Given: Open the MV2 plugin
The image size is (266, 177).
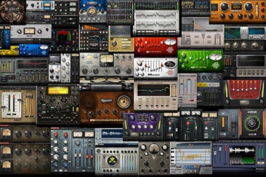Looking at the screenshot, I should (18, 105).
